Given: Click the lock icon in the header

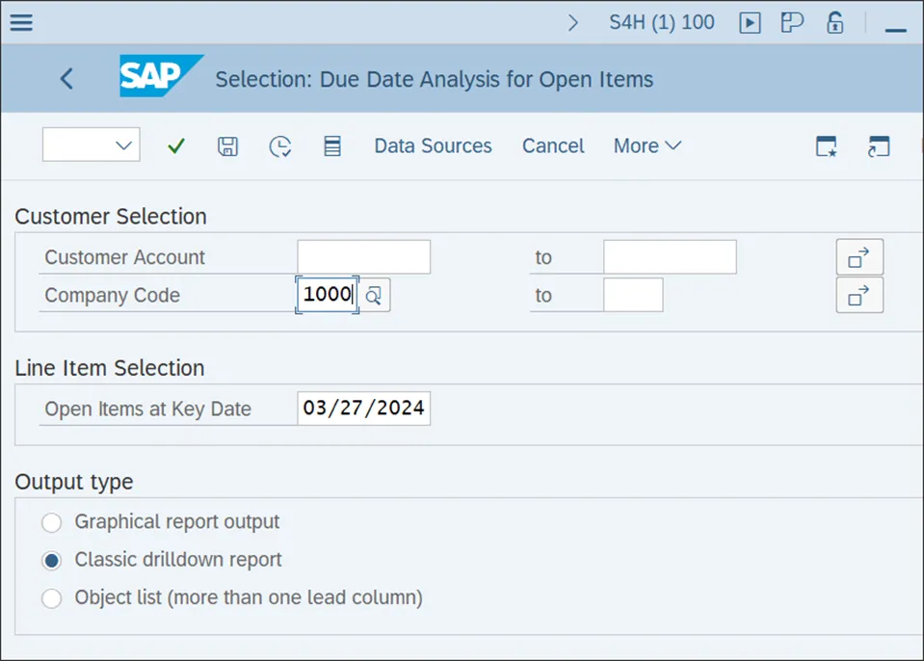Looking at the screenshot, I should tap(835, 22).
